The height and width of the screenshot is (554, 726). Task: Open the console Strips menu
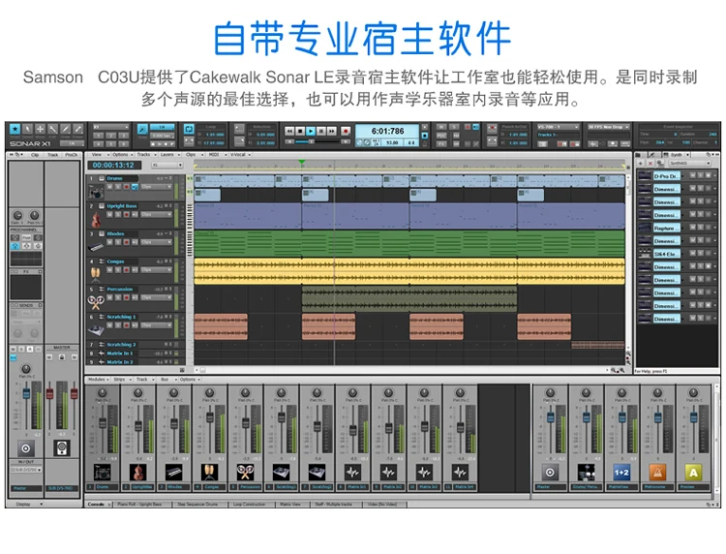pos(120,380)
